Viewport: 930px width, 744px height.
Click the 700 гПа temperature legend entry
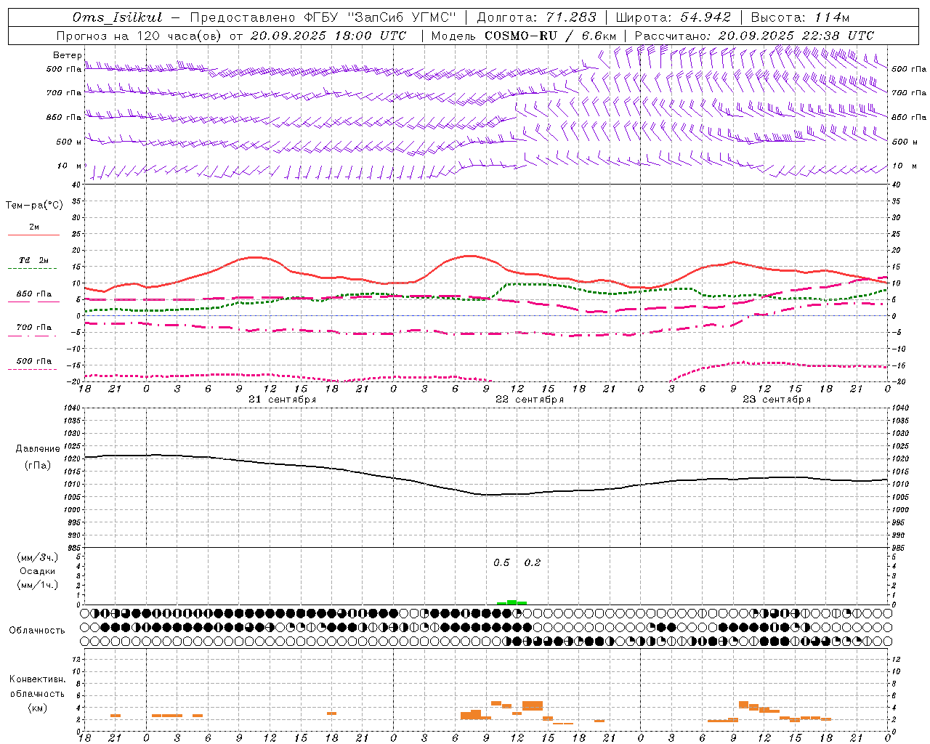pyautogui.click(x=34, y=327)
